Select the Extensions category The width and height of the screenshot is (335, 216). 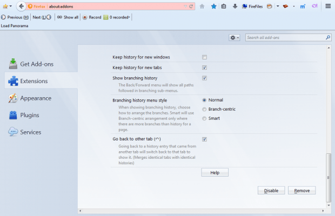[41, 81]
